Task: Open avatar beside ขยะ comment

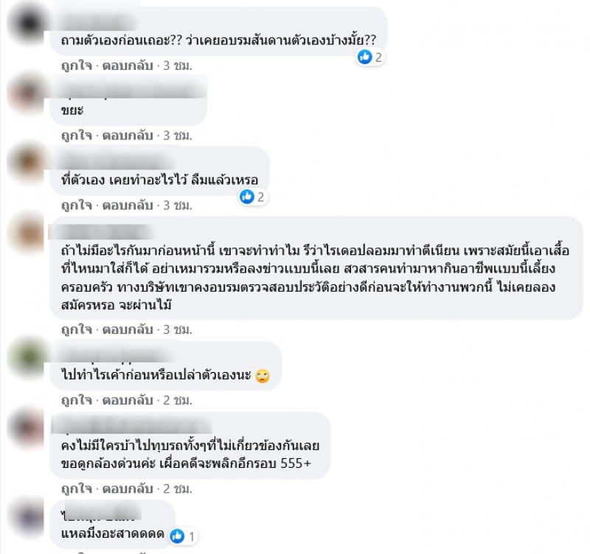Action: click(x=27, y=94)
